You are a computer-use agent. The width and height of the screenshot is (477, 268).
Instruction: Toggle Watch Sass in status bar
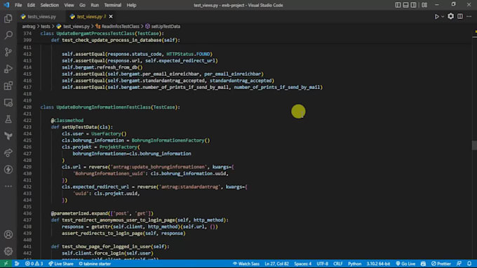(x=246, y=264)
